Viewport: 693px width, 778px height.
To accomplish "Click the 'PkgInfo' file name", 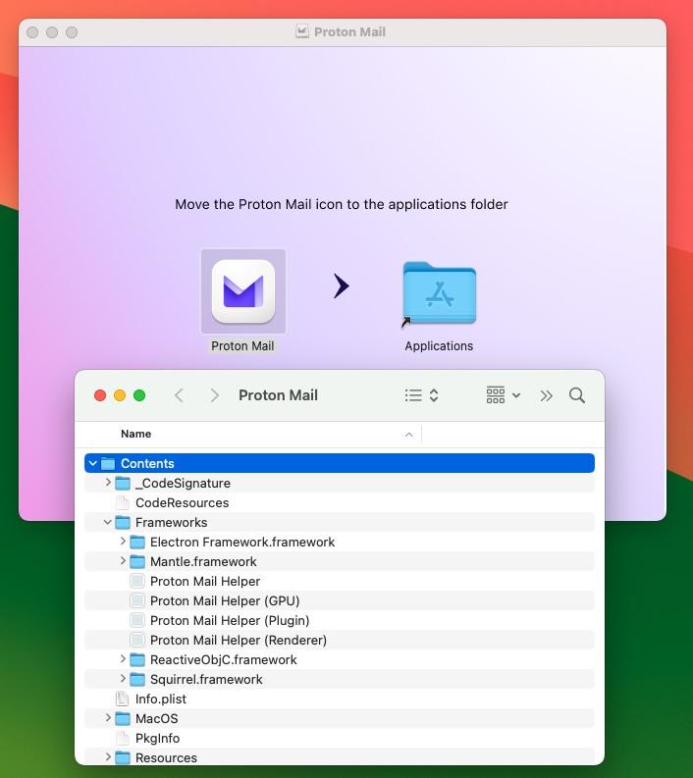I will click(157, 738).
